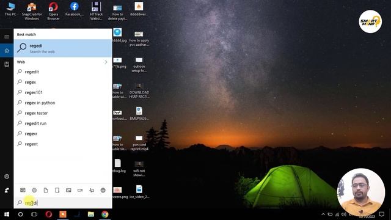Expand the Web results section arrow
Screen dimensions: 391x220
pyautogui.click(x=106, y=62)
